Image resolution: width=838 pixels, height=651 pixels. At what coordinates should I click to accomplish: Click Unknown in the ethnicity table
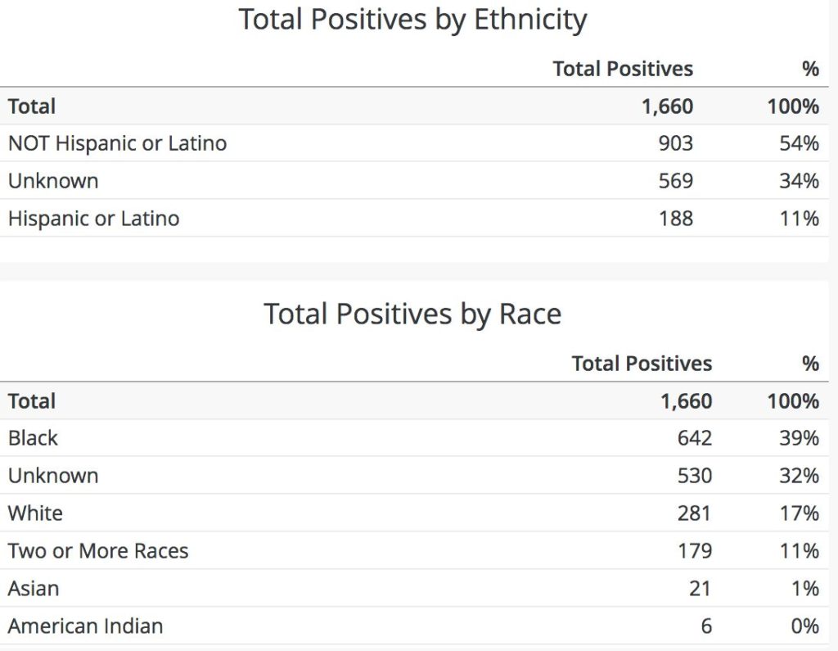[53, 181]
